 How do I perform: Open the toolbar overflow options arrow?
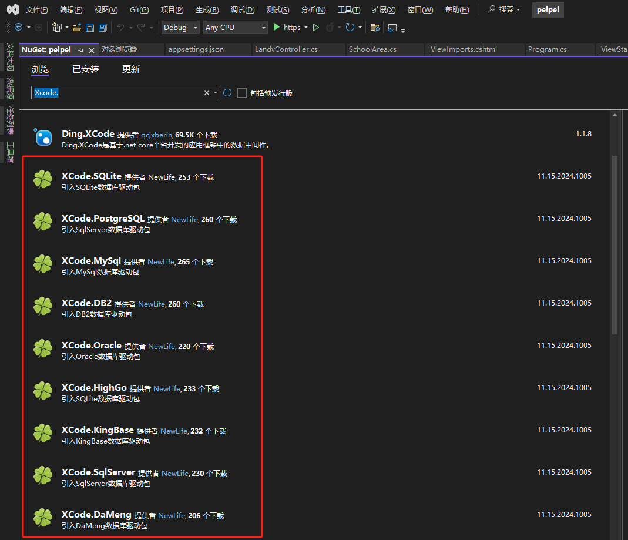[x=403, y=30]
